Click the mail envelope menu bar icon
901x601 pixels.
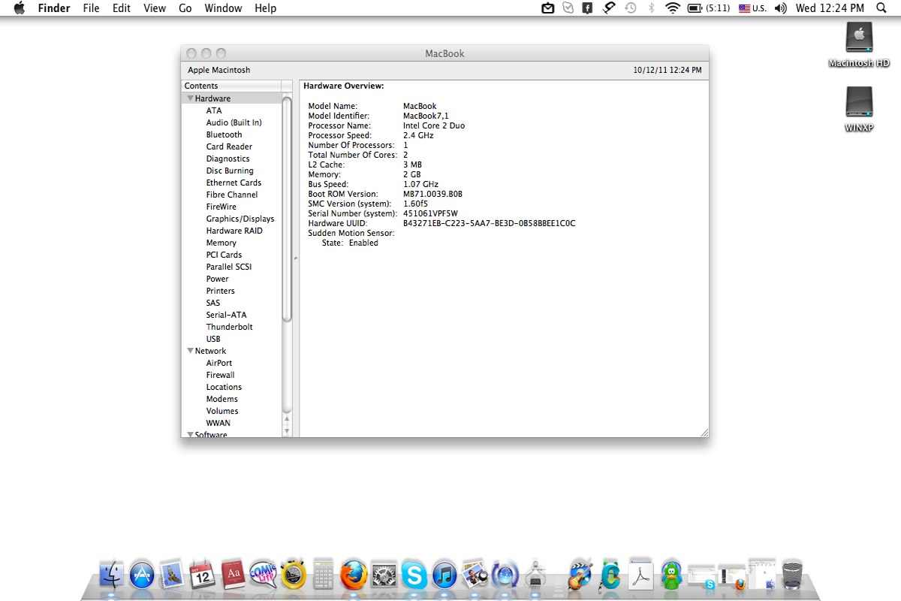[549, 8]
